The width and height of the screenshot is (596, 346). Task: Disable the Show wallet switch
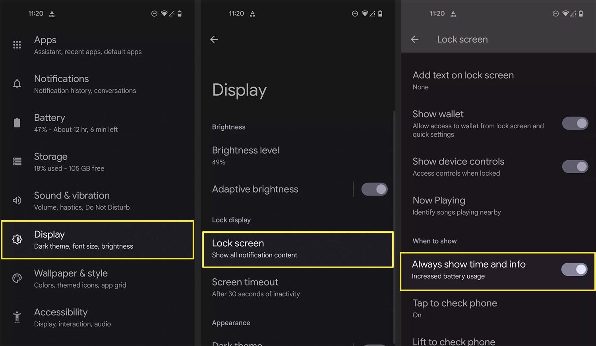575,123
